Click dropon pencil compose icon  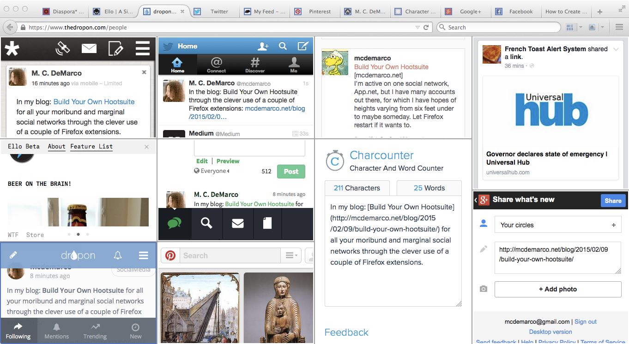click(13, 255)
